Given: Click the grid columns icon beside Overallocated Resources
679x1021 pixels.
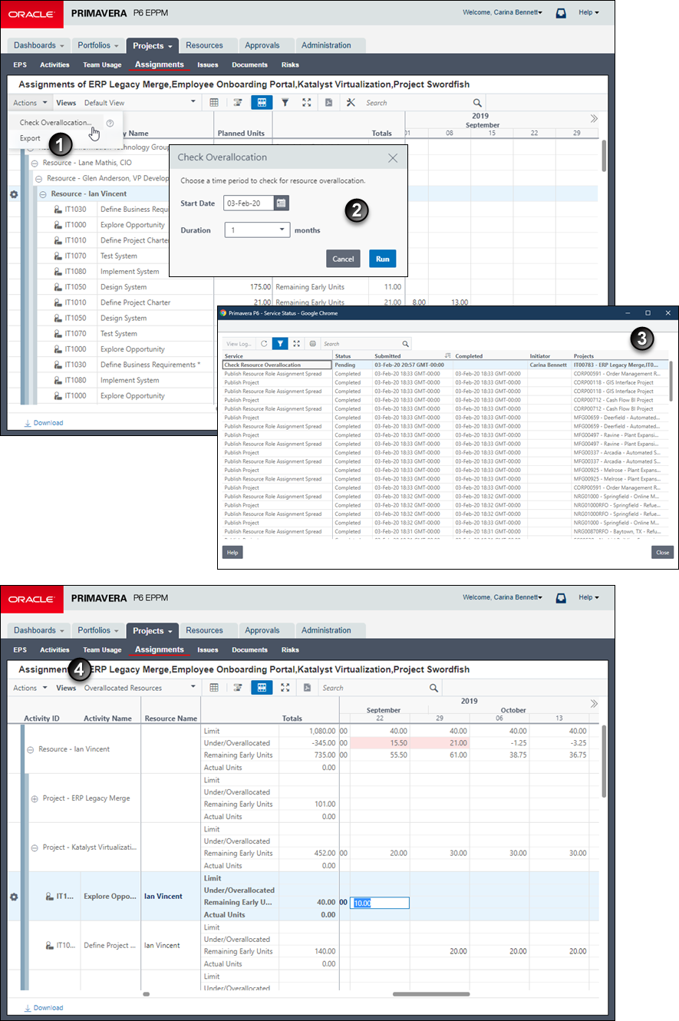Looking at the screenshot, I should [214, 688].
